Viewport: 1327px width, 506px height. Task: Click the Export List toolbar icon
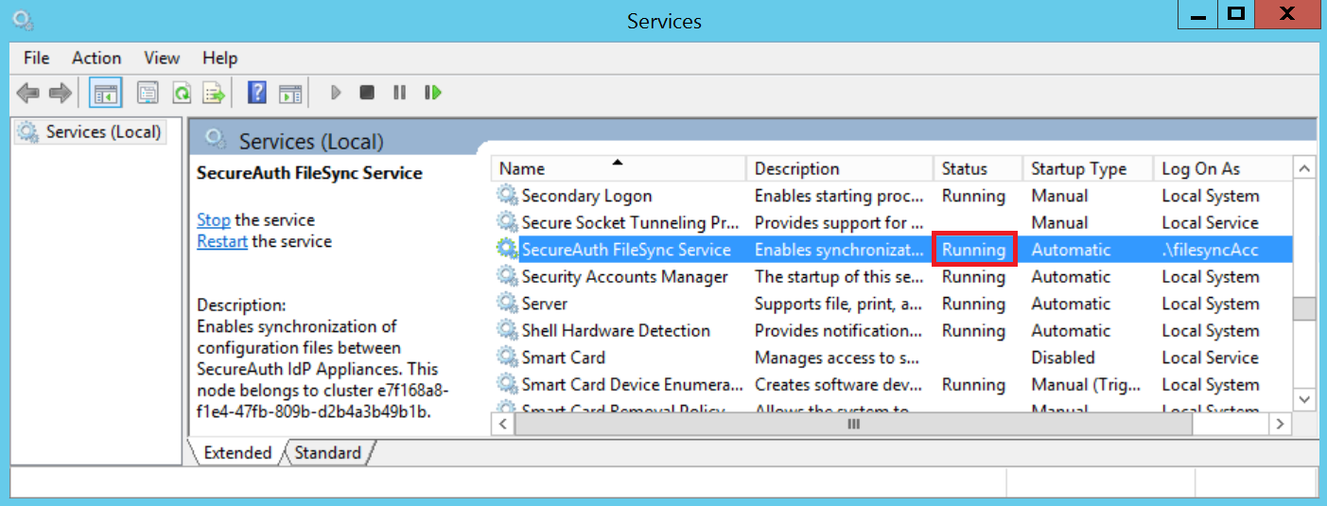pyautogui.click(x=214, y=93)
